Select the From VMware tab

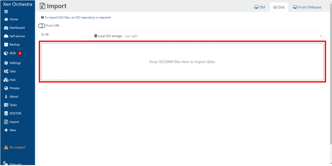click(307, 7)
